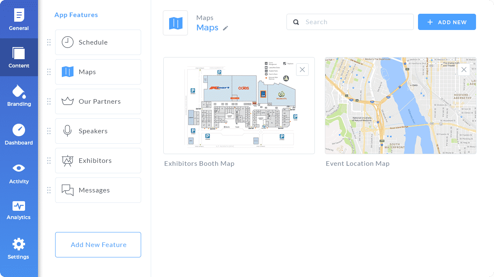Viewport: 494px width, 277px height.
Task: Click the search magnifier icon
Action: [x=296, y=22]
